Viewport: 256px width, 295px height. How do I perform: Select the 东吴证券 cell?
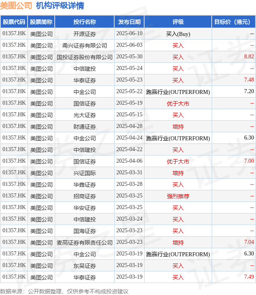[85, 266]
